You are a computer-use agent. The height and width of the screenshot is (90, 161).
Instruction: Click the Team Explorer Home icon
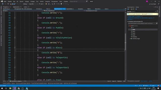coord(132,9)
